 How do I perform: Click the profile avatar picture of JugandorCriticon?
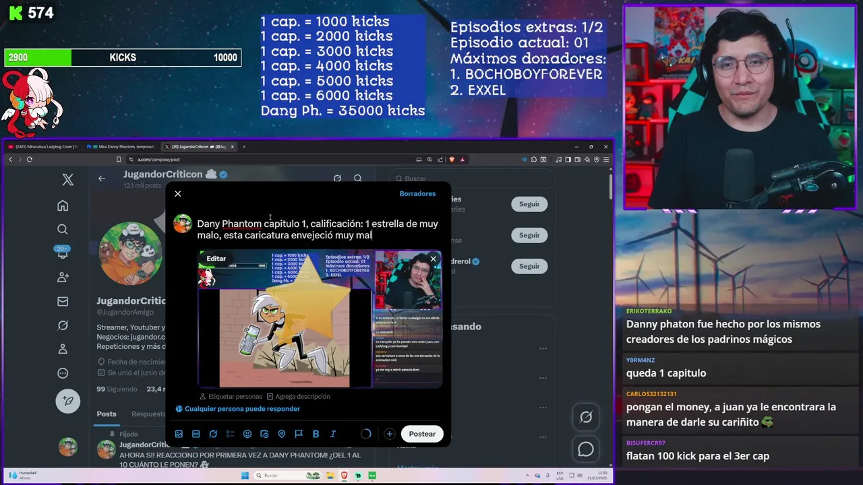pyautogui.click(x=130, y=253)
